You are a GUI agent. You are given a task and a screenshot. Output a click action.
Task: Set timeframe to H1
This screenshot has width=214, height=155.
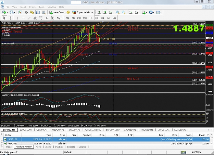[x=91, y=18]
